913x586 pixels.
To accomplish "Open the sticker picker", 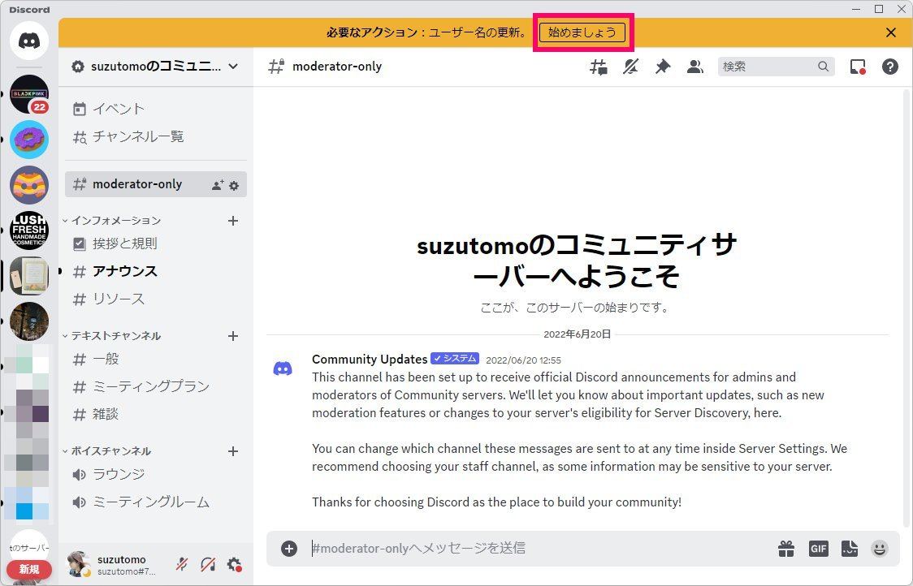I will (x=850, y=548).
